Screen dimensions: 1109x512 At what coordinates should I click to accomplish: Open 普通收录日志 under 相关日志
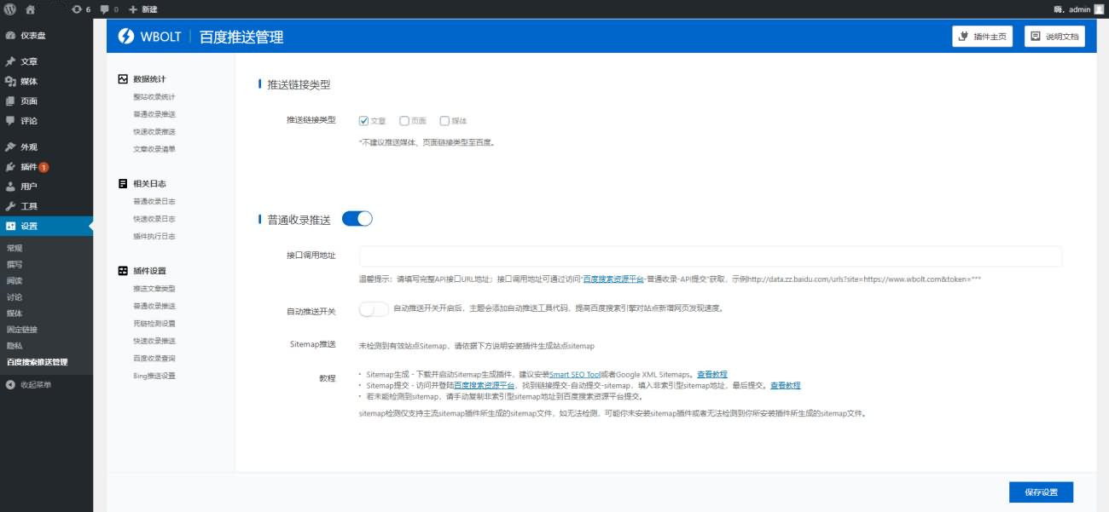[154, 201]
